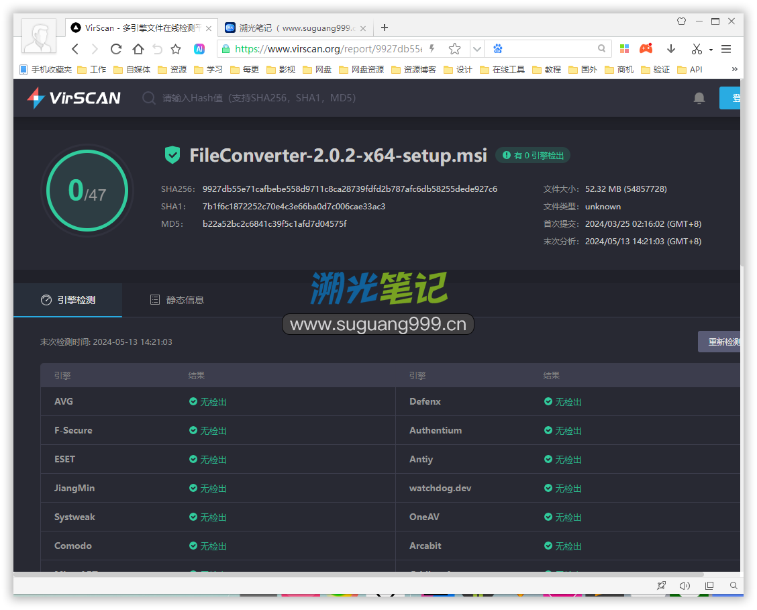Click the status bar pin icon

pyautogui.click(x=661, y=585)
